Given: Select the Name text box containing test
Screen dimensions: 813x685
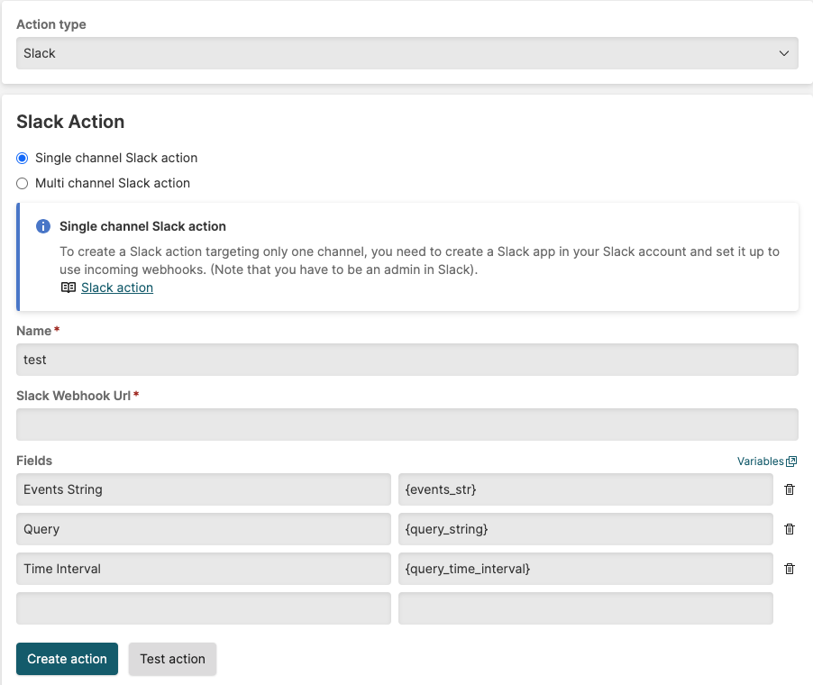Looking at the screenshot, I should pyautogui.click(x=406, y=359).
